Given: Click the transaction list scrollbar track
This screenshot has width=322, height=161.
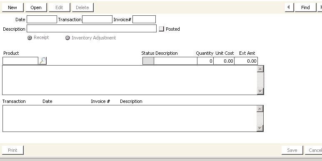Looking at the screenshot, I should 260,118.
